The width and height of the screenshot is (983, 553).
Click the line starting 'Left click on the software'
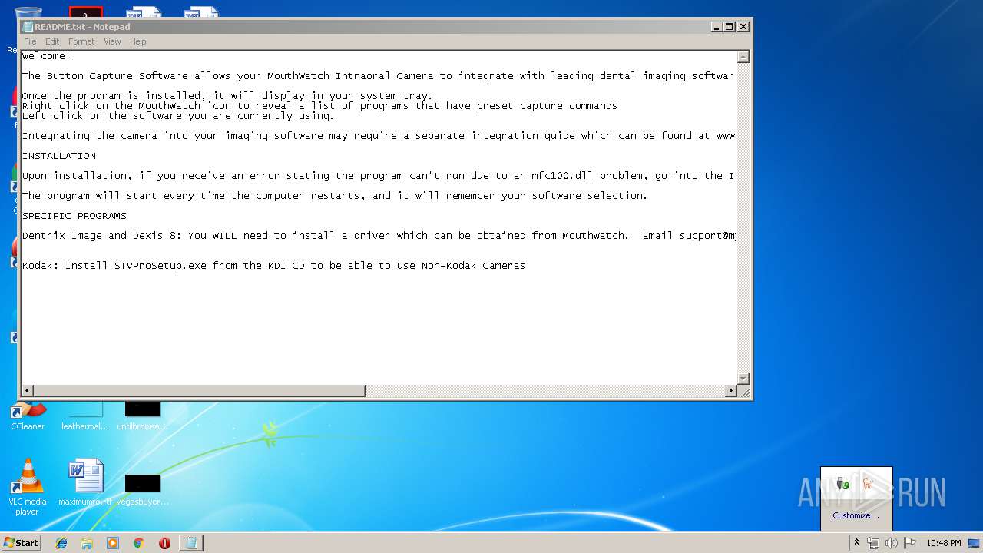[178, 116]
